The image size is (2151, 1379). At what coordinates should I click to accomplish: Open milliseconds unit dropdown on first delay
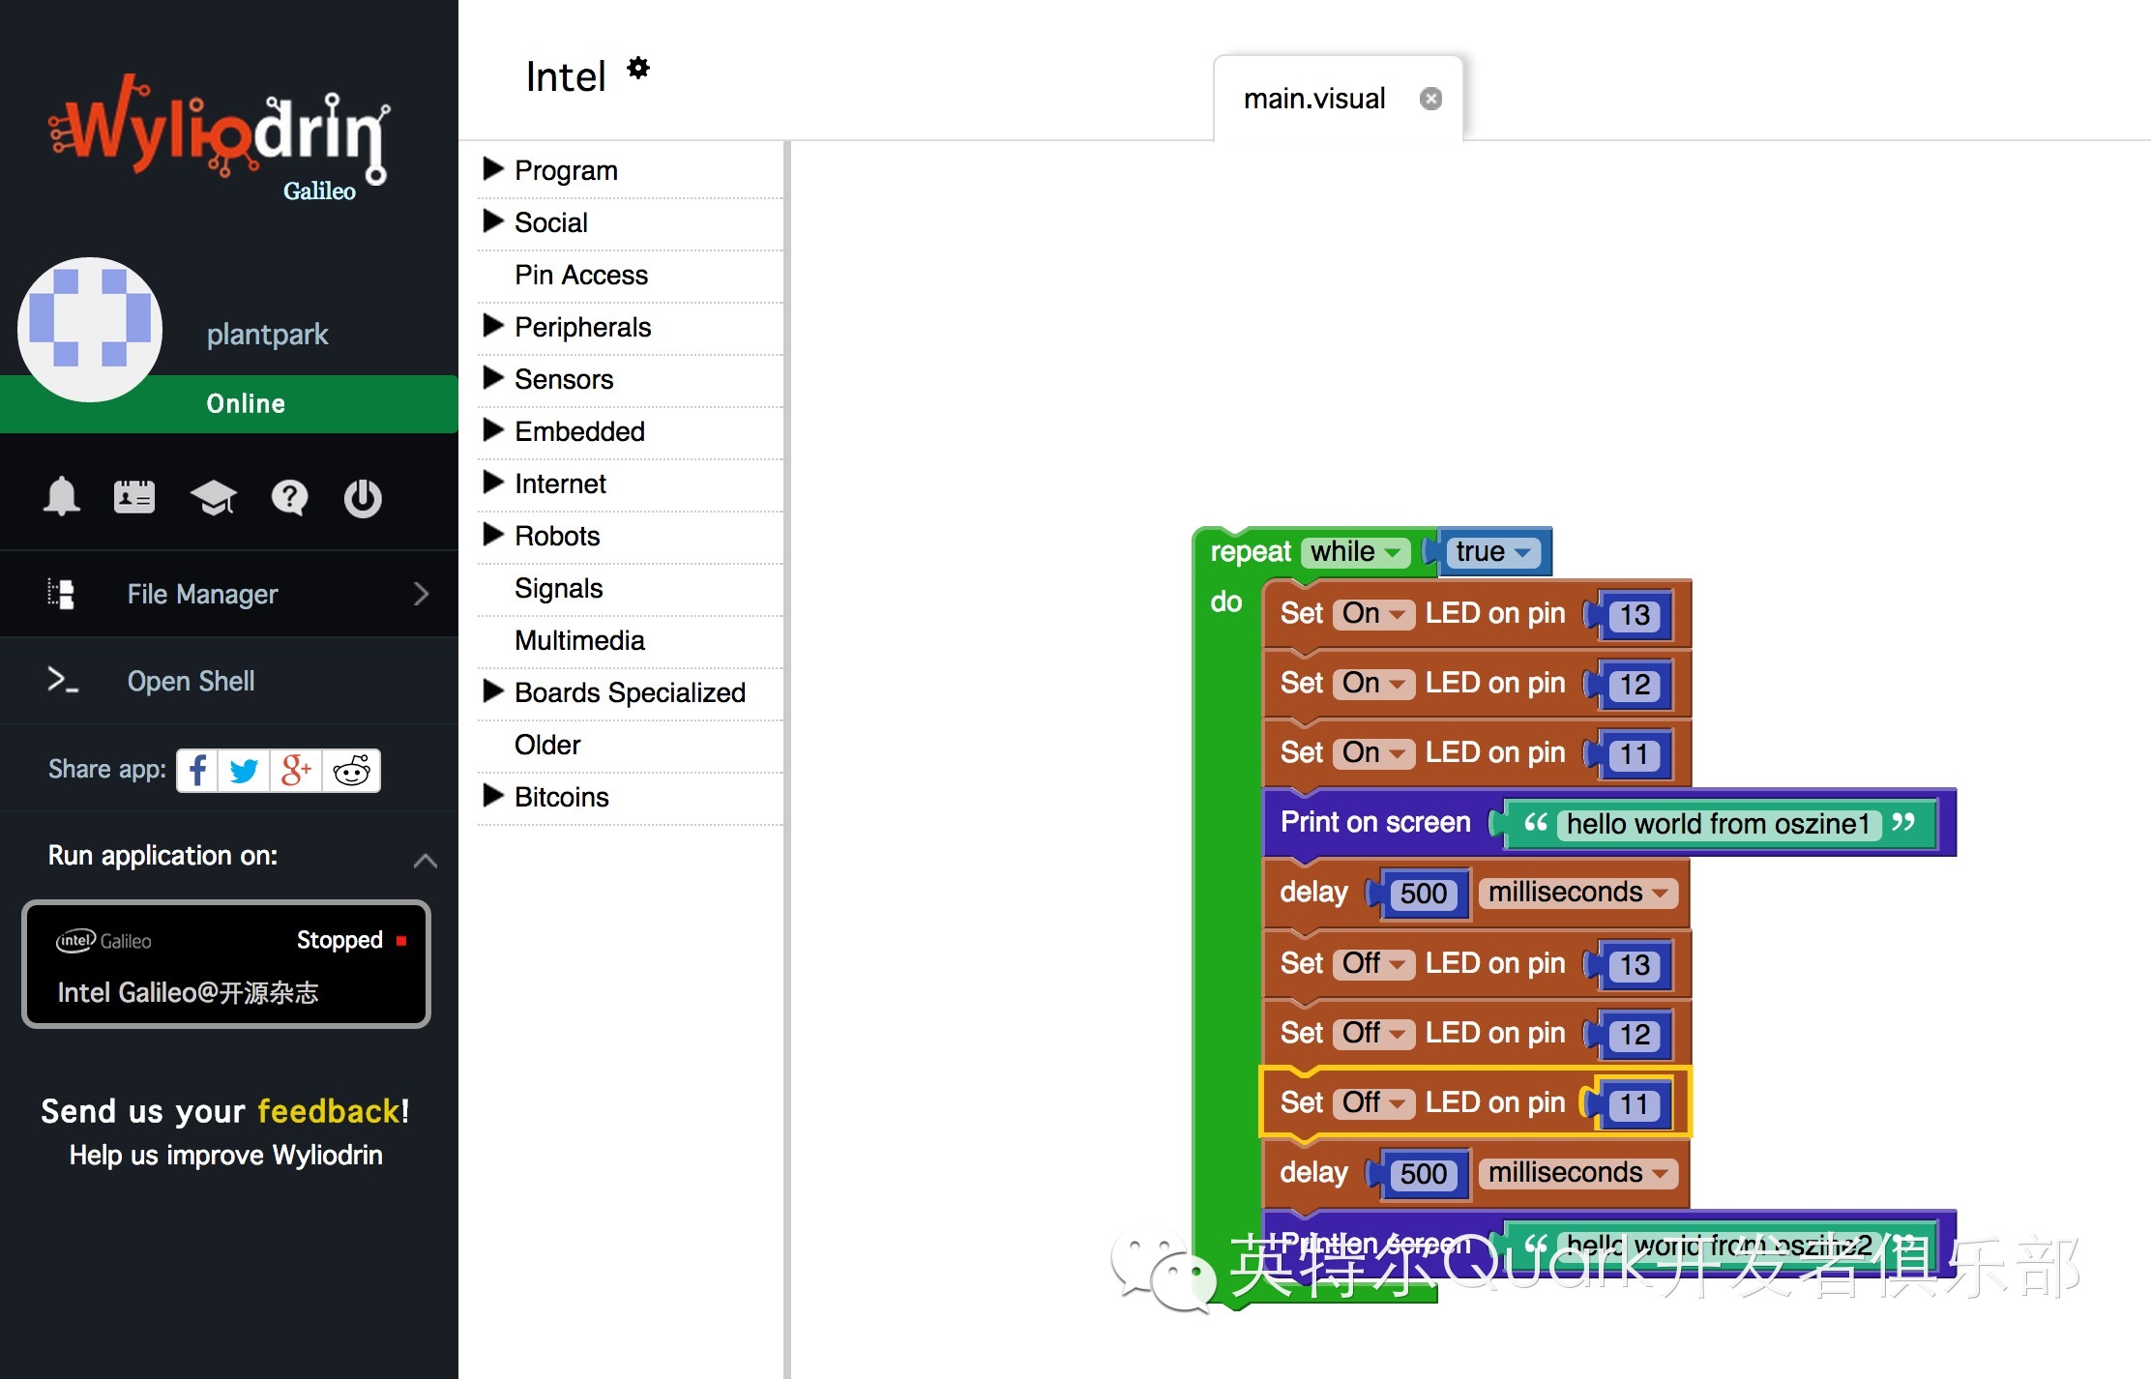tap(1577, 893)
